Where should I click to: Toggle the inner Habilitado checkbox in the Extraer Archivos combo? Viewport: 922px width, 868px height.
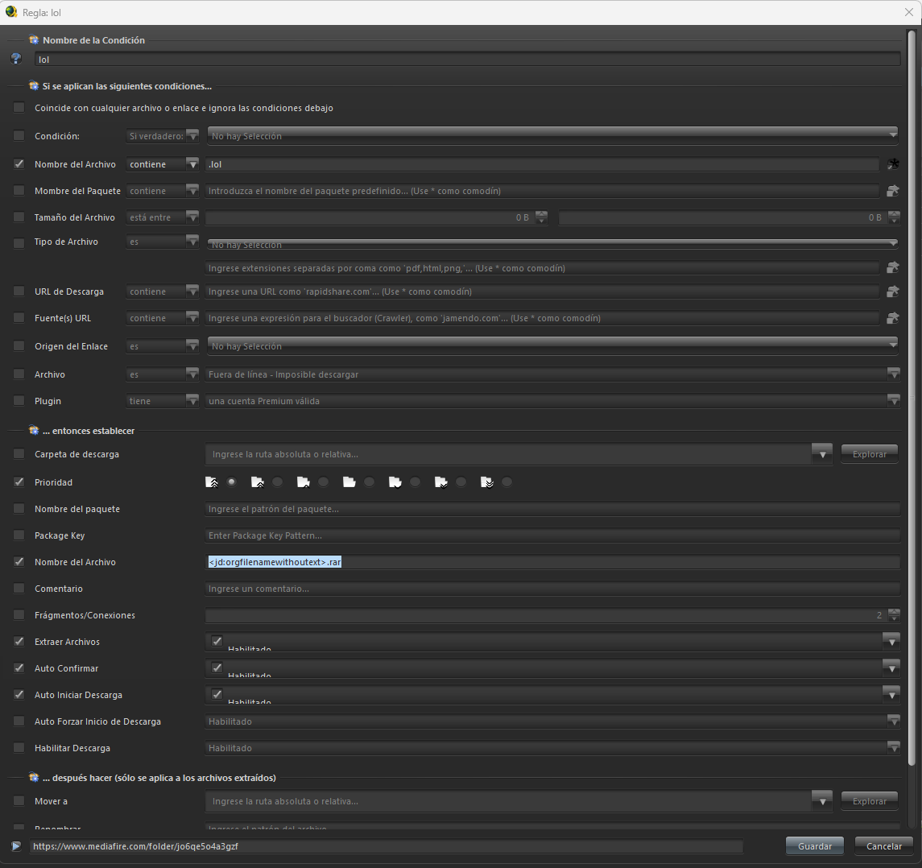[x=217, y=641]
